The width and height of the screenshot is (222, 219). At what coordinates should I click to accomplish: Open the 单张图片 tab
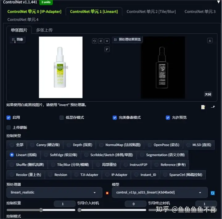click(19, 30)
